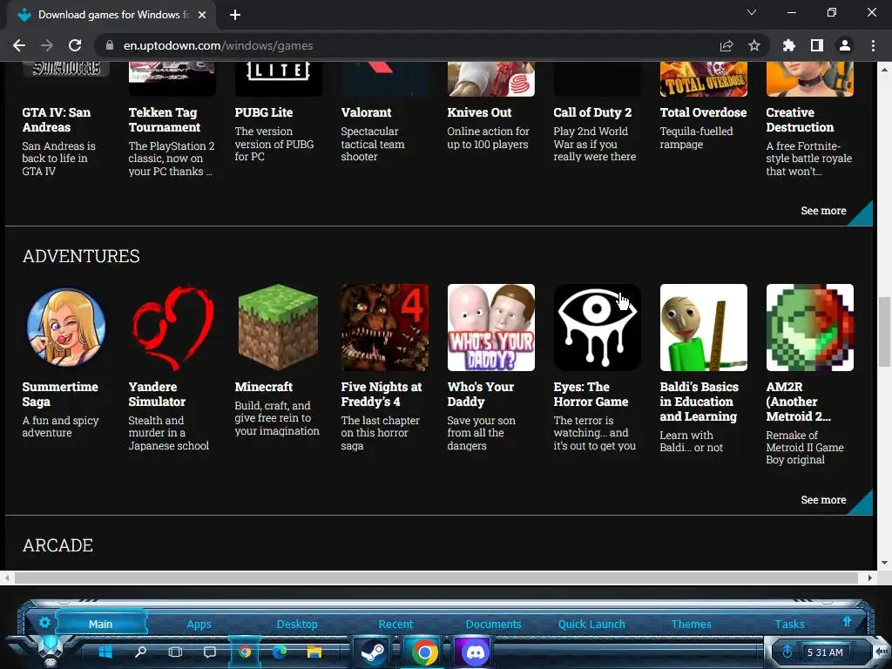Switch to the Desktop tab
Image resolution: width=892 pixels, height=669 pixels.
[x=297, y=624]
